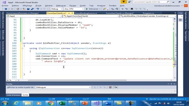Click the Open File folder icon
This screenshot has width=189, height=106.
pos(24,9)
